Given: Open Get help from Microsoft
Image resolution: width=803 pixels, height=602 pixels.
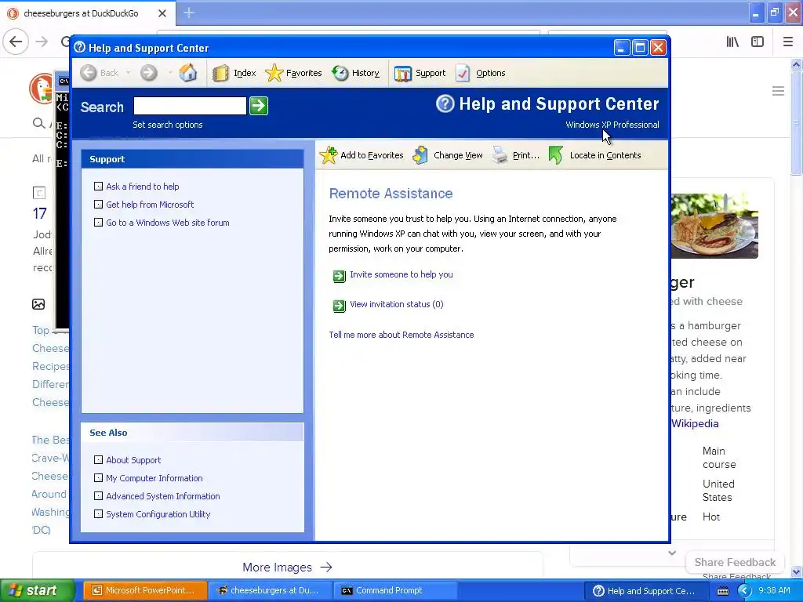Looking at the screenshot, I should tap(150, 205).
